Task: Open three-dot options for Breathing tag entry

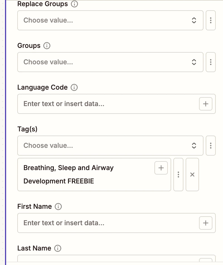Action: 178,175
